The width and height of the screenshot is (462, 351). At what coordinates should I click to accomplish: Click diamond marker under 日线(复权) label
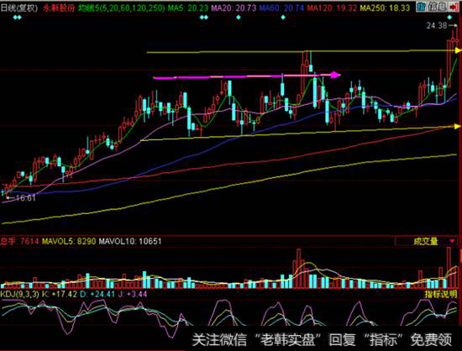[x=18, y=18]
